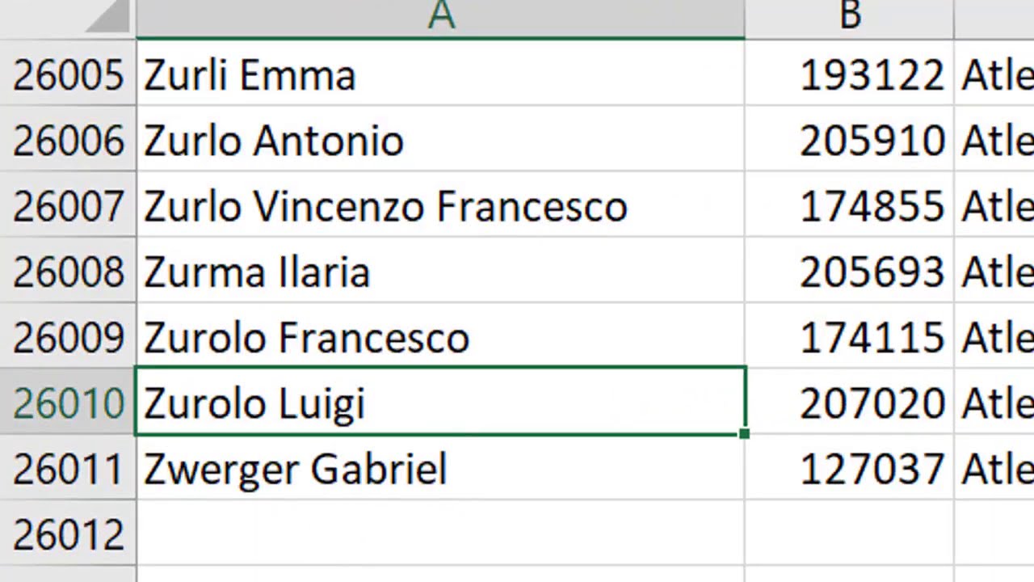The image size is (1034, 582).
Task: Select cell with number 193122
Action: (849, 75)
